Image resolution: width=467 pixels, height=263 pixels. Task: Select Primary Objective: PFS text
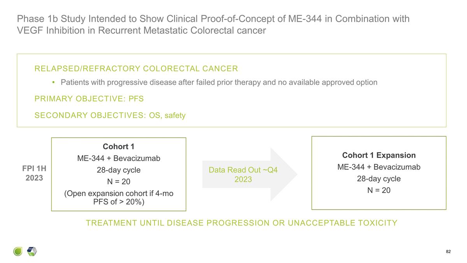tap(89, 99)
